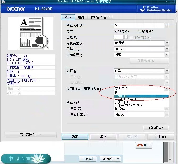Click the printer icon in title bar
Viewport: 178px width, 164px height.
[x=3, y=1]
